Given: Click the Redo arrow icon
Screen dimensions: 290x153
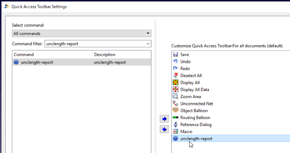Looking at the screenshot, I should (176, 69).
